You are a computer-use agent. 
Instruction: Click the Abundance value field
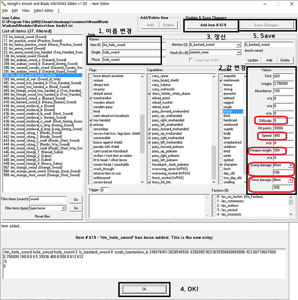click(x=283, y=91)
